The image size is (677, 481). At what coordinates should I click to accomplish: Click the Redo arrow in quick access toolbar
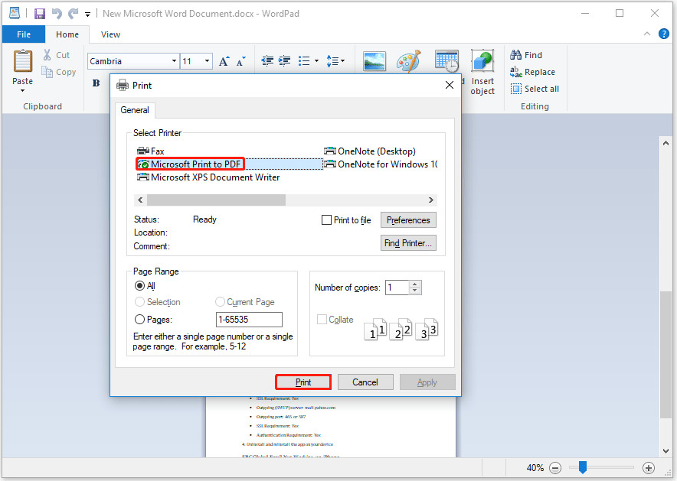[73, 14]
